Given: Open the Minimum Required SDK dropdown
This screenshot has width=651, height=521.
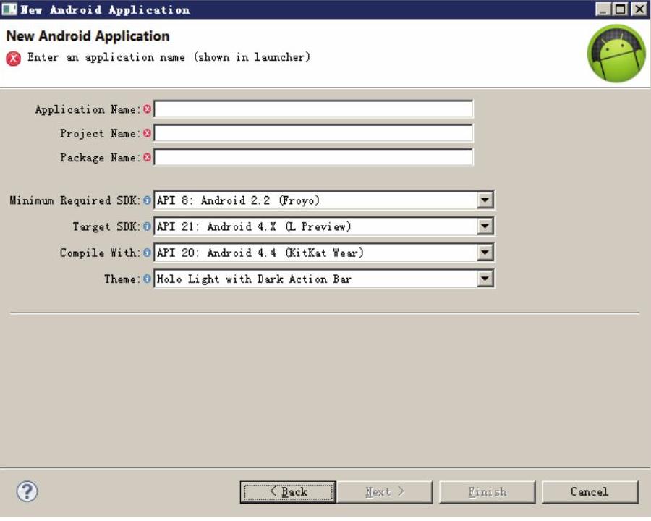Looking at the screenshot, I should coord(485,200).
